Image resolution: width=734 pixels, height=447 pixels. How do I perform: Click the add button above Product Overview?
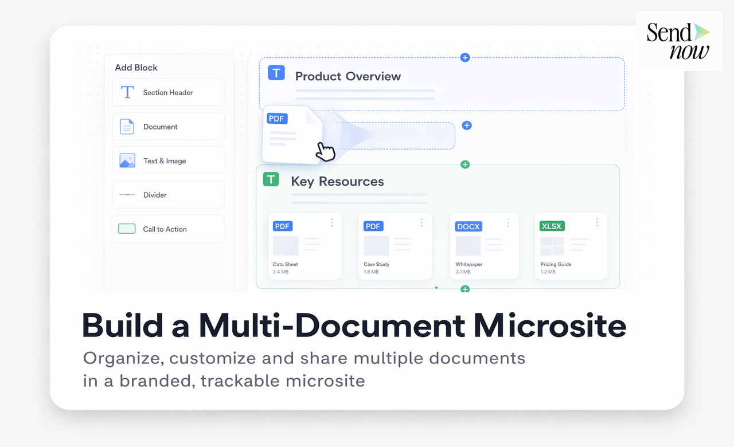coord(465,57)
